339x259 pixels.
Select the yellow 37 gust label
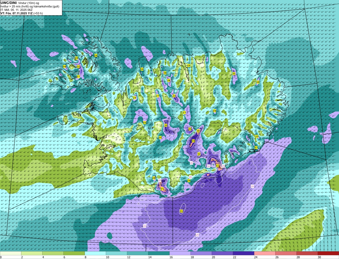click(x=162, y=189)
